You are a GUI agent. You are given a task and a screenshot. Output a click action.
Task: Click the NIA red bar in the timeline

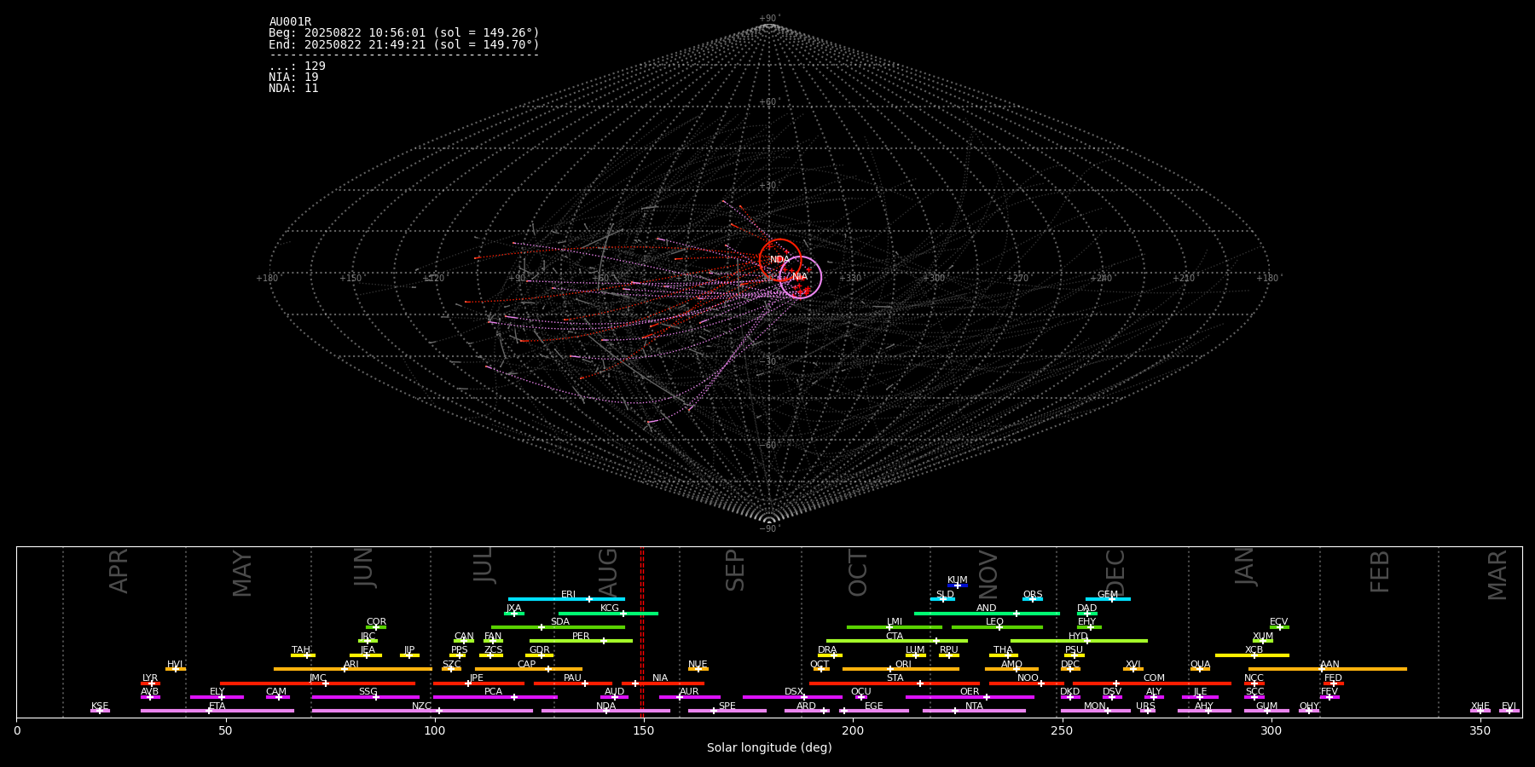[663, 683]
